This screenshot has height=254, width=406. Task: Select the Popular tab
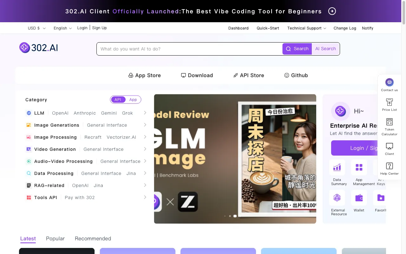pos(55,238)
